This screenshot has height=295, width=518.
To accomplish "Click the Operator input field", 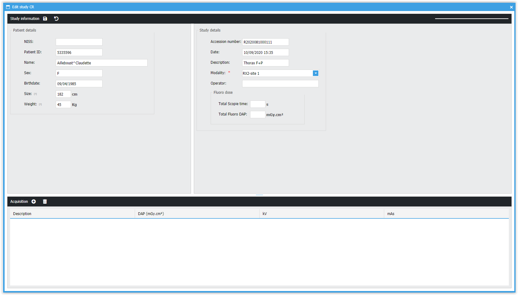I will [280, 84].
